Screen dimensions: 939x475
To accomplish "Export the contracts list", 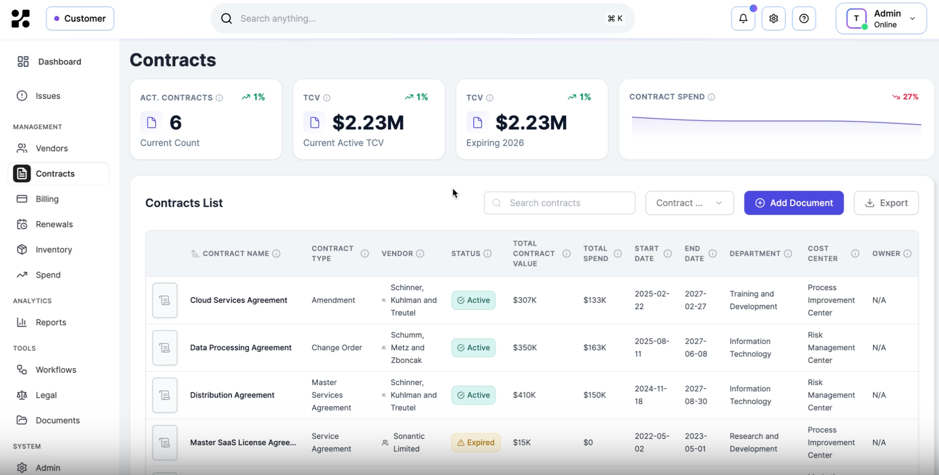I will coord(886,203).
